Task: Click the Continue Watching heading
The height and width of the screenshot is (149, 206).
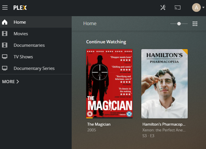Action: [x=106, y=42]
